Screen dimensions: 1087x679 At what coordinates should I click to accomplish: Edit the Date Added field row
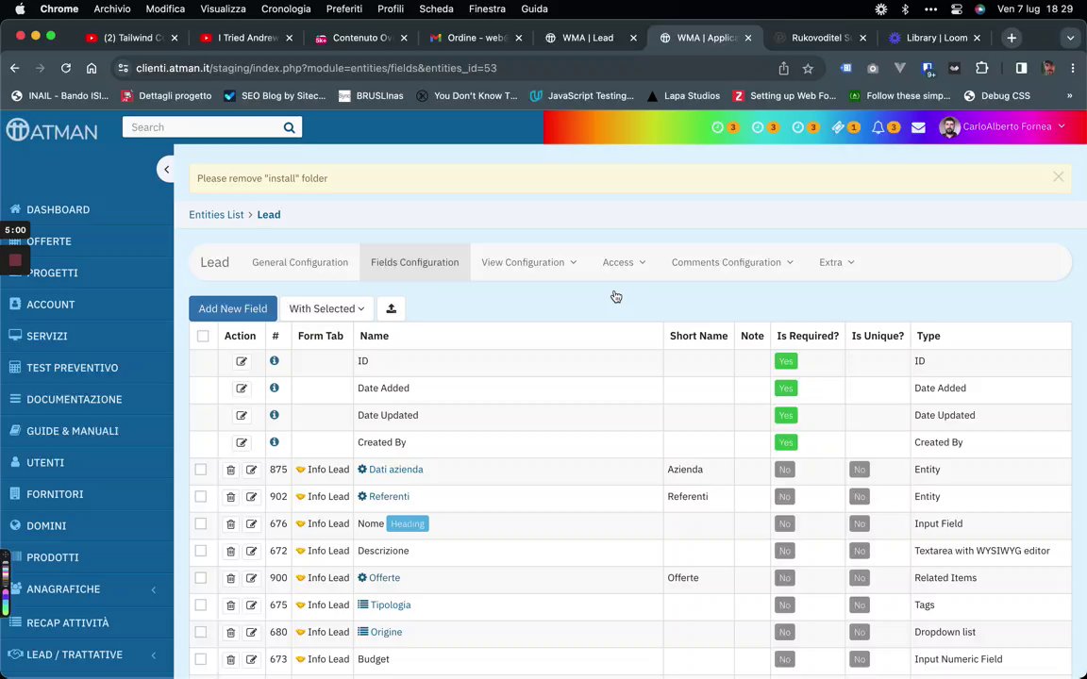pyautogui.click(x=242, y=388)
